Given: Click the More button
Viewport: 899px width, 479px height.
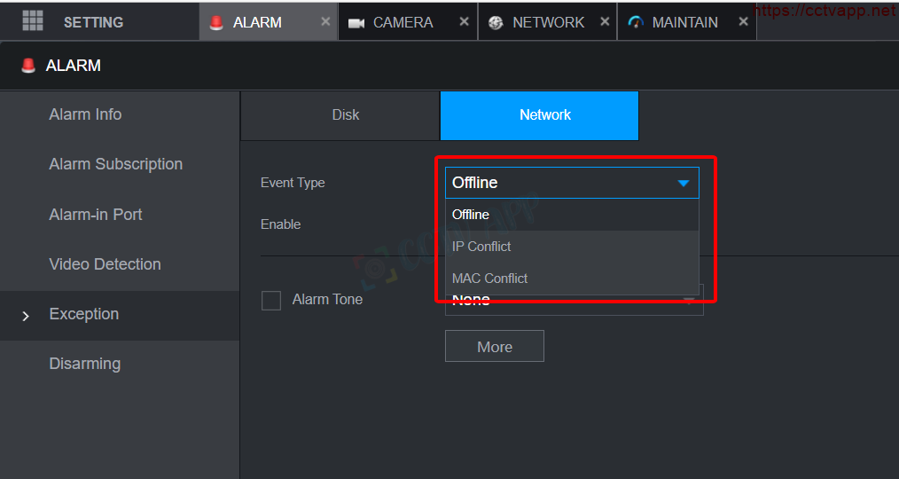Looking at the screenshot, I should (494, 347).
